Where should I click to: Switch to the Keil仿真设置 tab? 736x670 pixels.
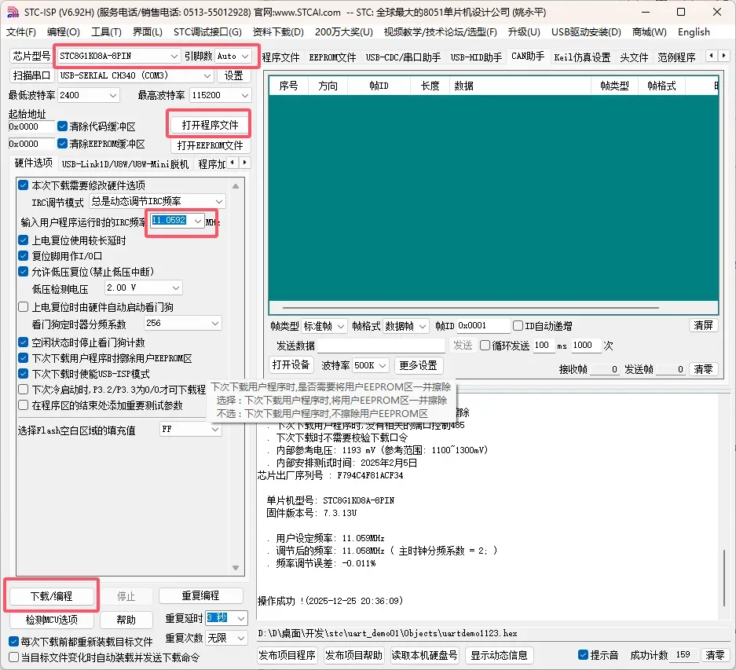pyautogui.click(x=582, y=57)
